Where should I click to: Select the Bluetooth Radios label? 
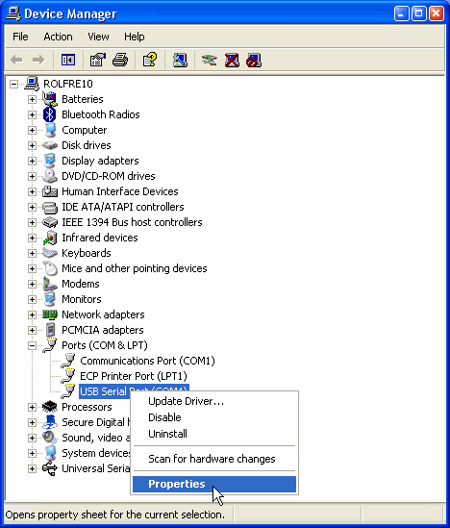(x=101, y=114)
